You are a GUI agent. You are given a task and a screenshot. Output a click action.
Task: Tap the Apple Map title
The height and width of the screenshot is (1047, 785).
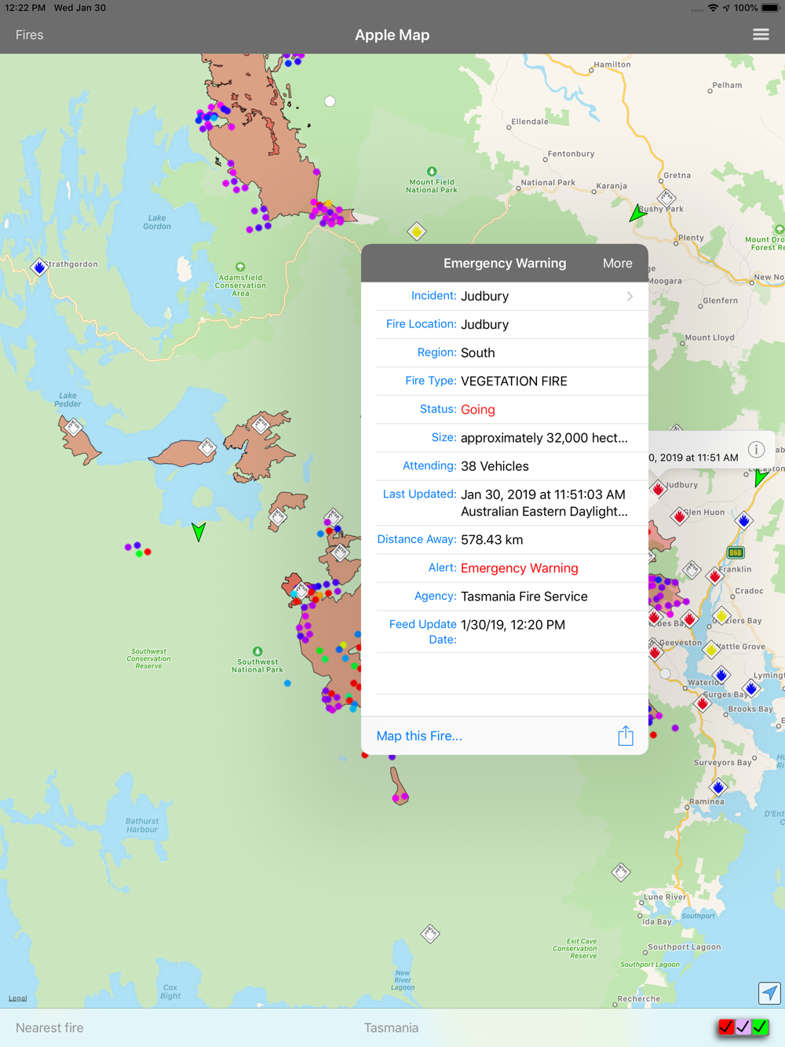[392, 35]
